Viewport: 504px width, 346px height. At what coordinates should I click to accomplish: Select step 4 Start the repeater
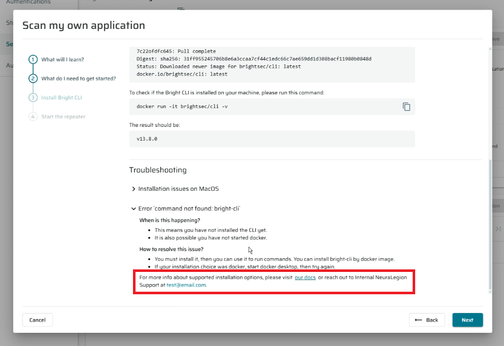pyautogui.click(x=57, y=117)
